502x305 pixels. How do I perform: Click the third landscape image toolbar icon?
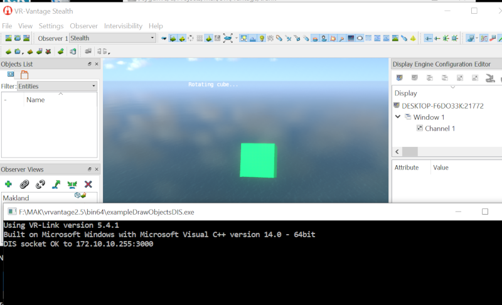pos(26,38)
